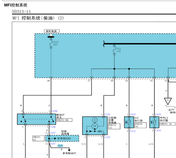Click pin number 49
The width and height of the screenshot is (176, 158).
[x=112, y=80]
